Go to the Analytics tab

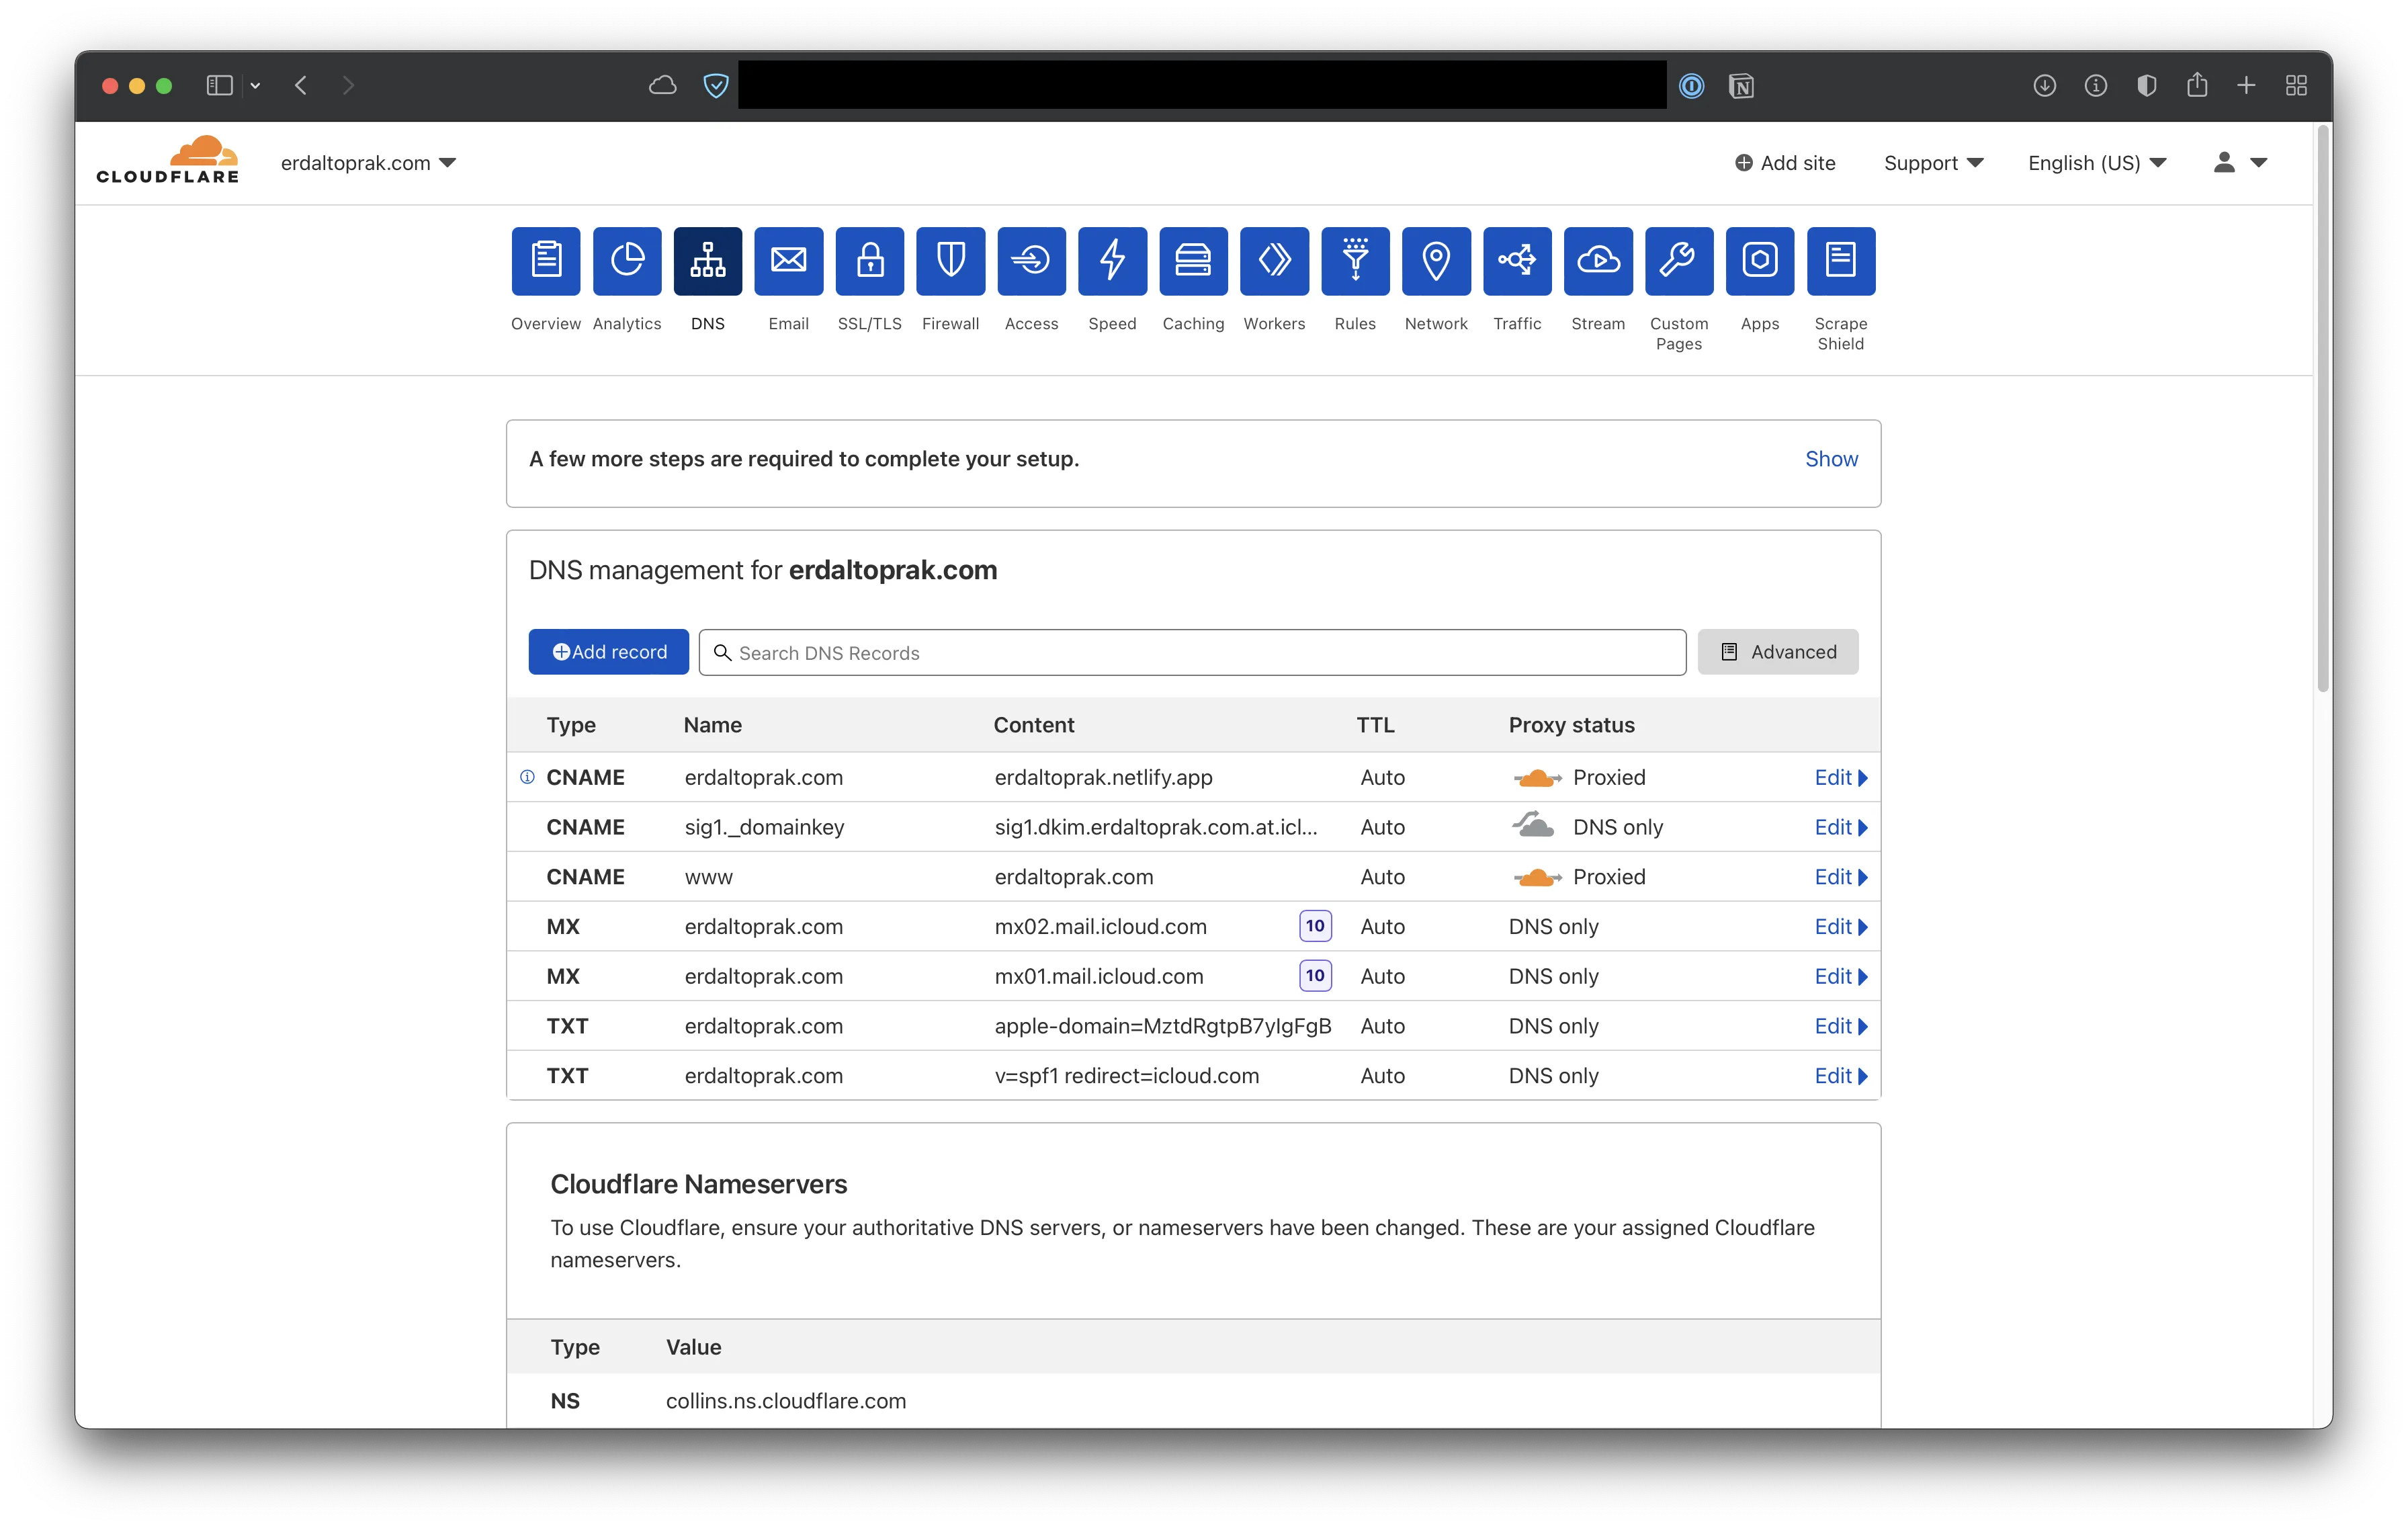coord(627,261)
